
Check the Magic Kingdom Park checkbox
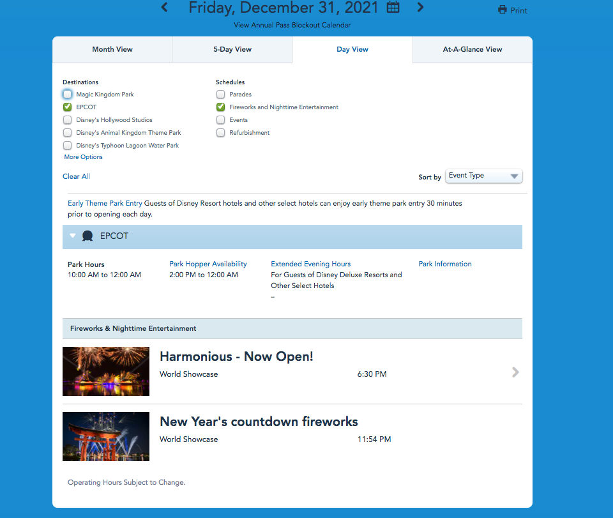click(68, 95)
